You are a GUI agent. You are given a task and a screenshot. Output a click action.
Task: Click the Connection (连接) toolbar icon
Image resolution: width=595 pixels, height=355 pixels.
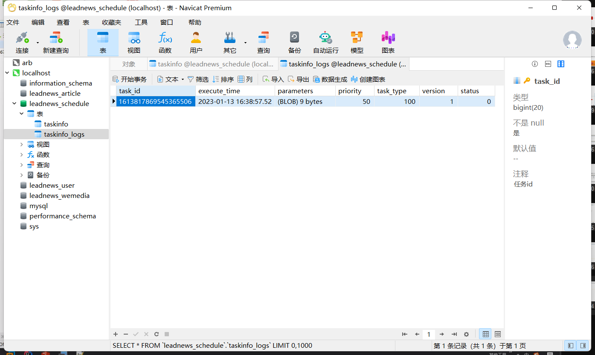22,43
